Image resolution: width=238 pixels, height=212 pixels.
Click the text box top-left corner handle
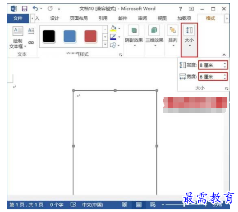click(73, 90)
